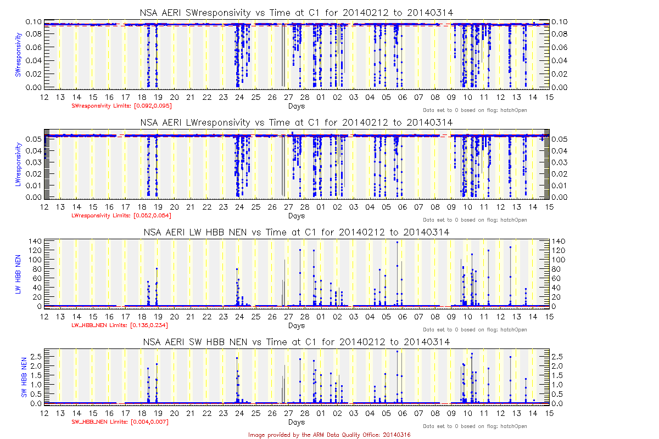Pick day 24 tick on SW HBB NEN axis

[x=239, y=413]
